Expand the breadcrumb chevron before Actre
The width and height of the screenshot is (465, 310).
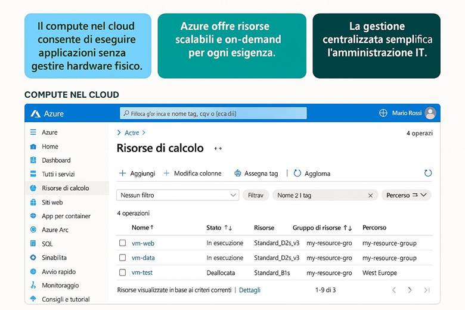pos(119,132)
